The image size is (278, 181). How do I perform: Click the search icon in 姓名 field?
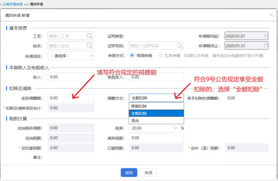pyautogui.click(x=89, y=46)
